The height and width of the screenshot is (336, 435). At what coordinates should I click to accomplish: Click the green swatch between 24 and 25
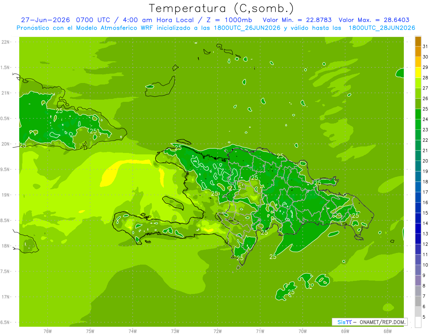418,114
